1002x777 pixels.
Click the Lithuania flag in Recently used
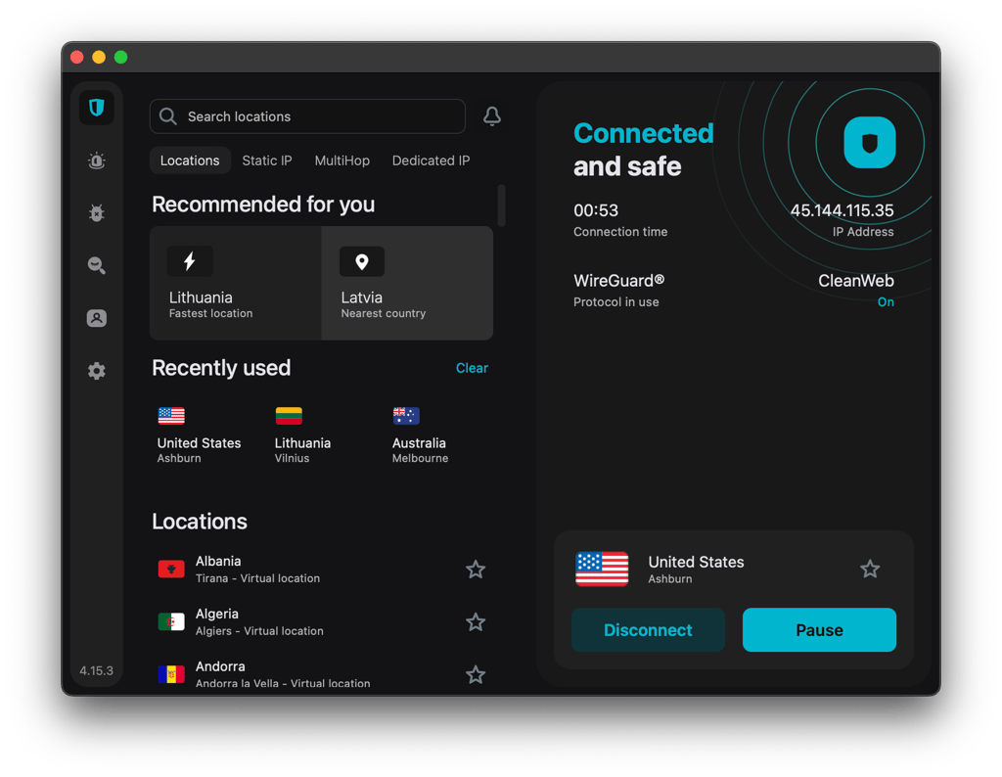(x=289, y=416)
